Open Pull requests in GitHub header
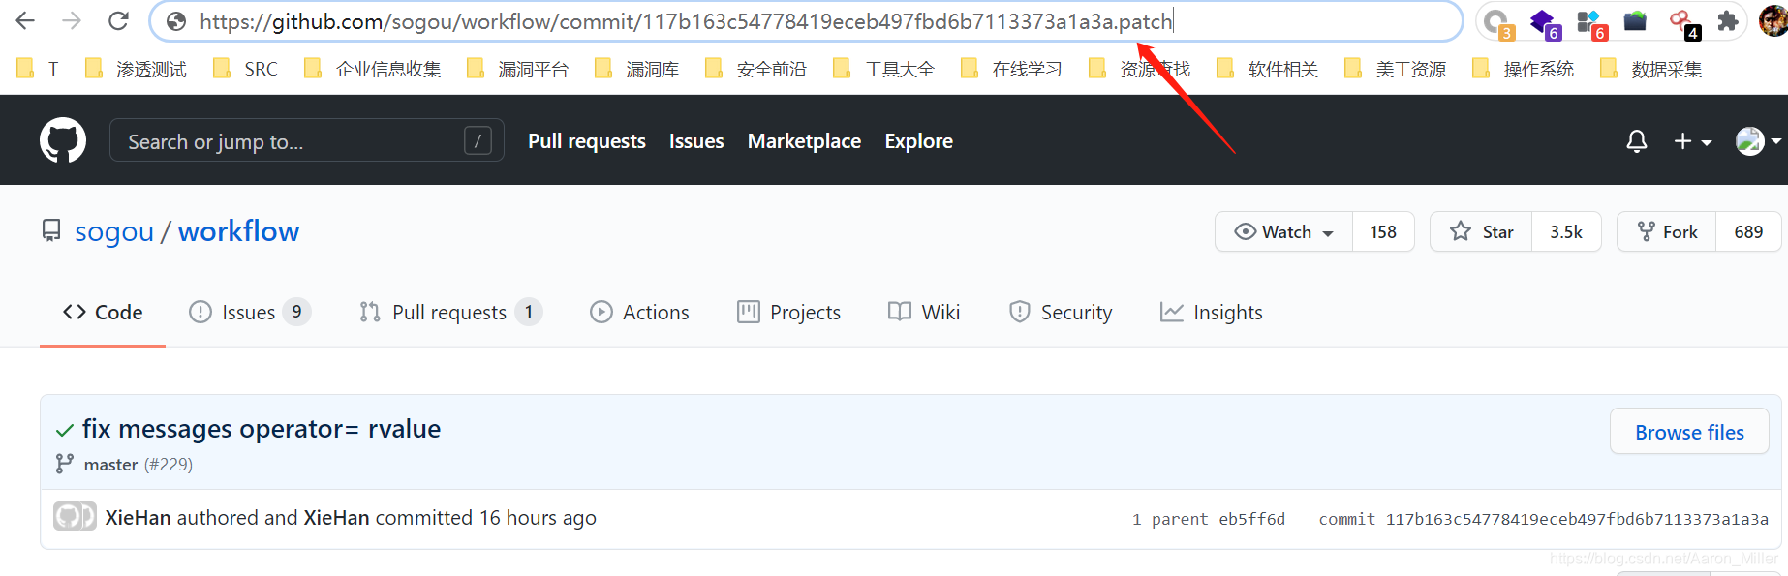Screen dimensions: 1788x576 pos(587,141)
